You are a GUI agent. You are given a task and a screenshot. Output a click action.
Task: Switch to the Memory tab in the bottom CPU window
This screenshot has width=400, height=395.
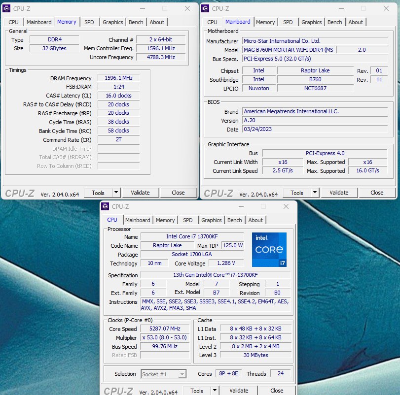[165, 220]
